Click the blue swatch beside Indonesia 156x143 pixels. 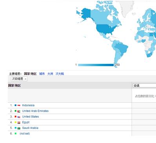pyautogui.click(x=16, y=105)
